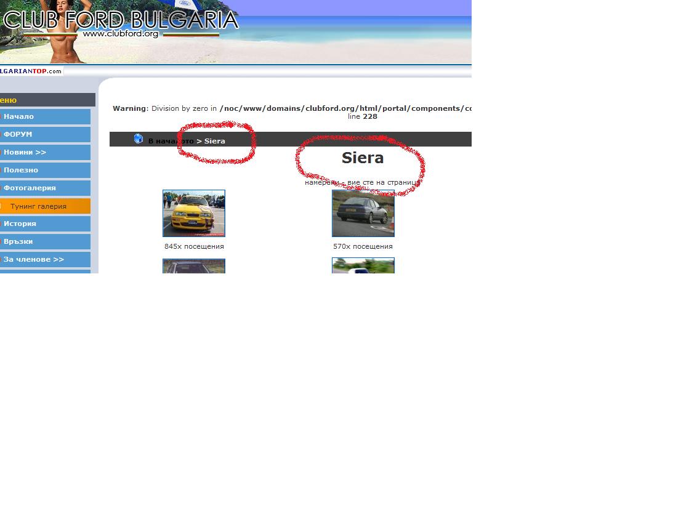Click the Club Ford Bulgaria logo
The image size is (697, 532).
(120, 20)
